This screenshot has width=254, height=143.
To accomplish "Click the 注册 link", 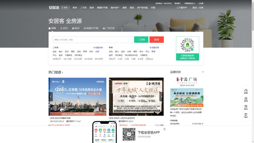I will [201, 8].
